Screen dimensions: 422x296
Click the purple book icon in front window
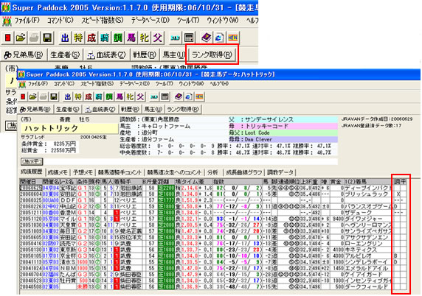pos(179,96)
